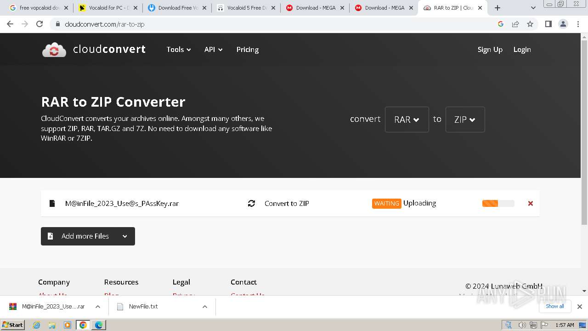
Task: Click the WAITING status badge
Action: click(x=386, y=204)
